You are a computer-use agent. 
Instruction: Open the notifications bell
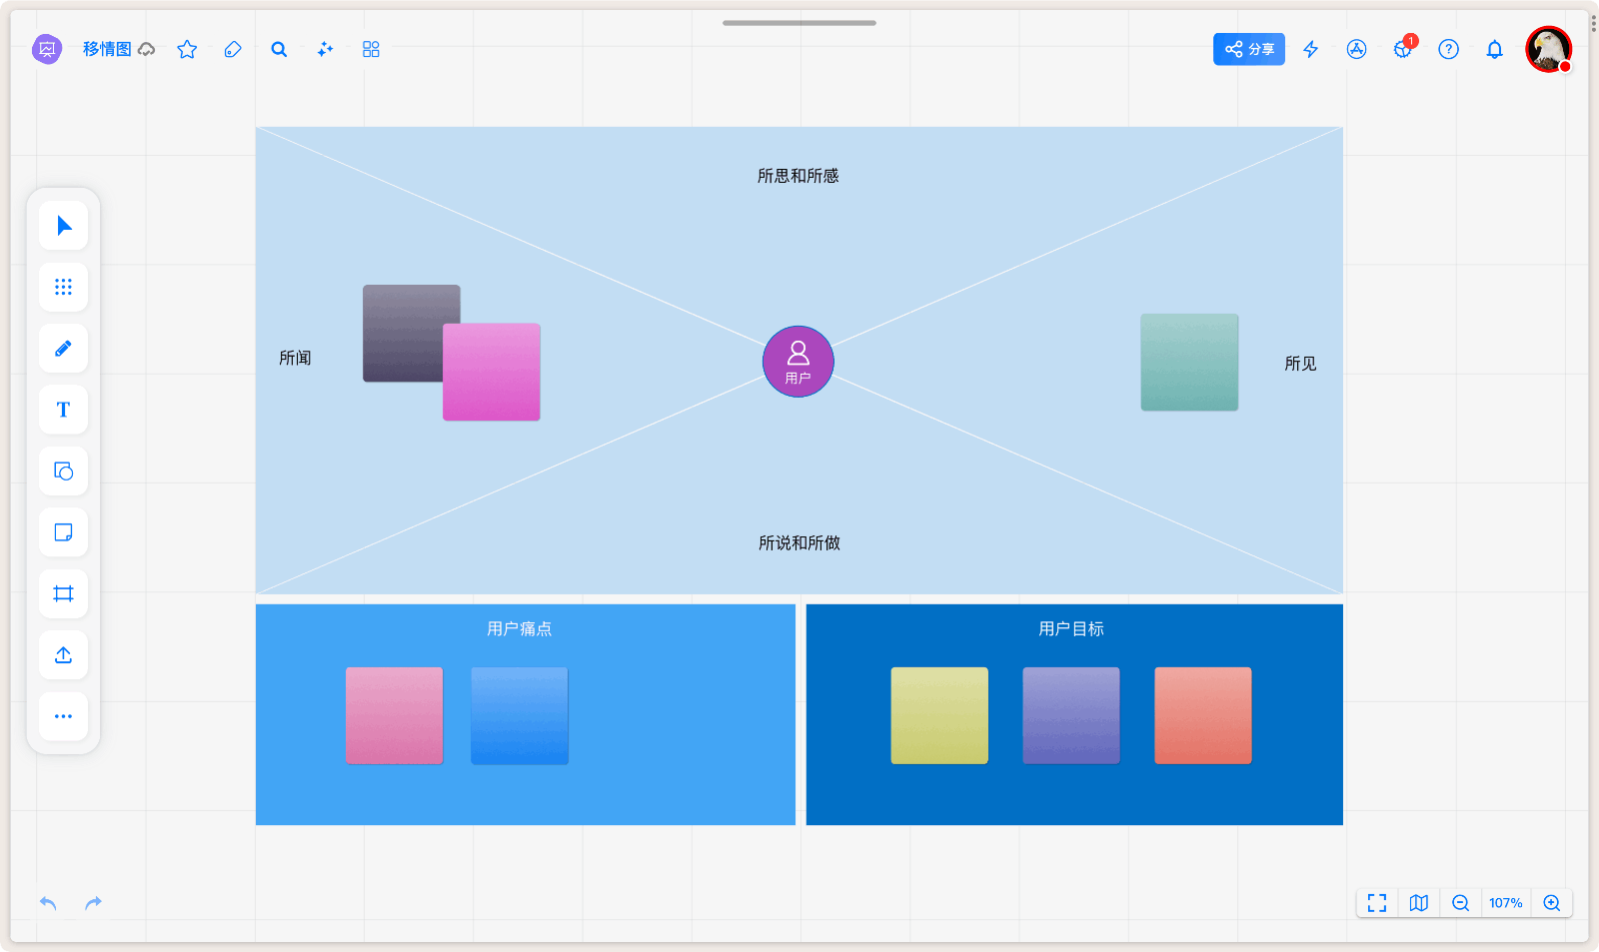[1494, 49]
